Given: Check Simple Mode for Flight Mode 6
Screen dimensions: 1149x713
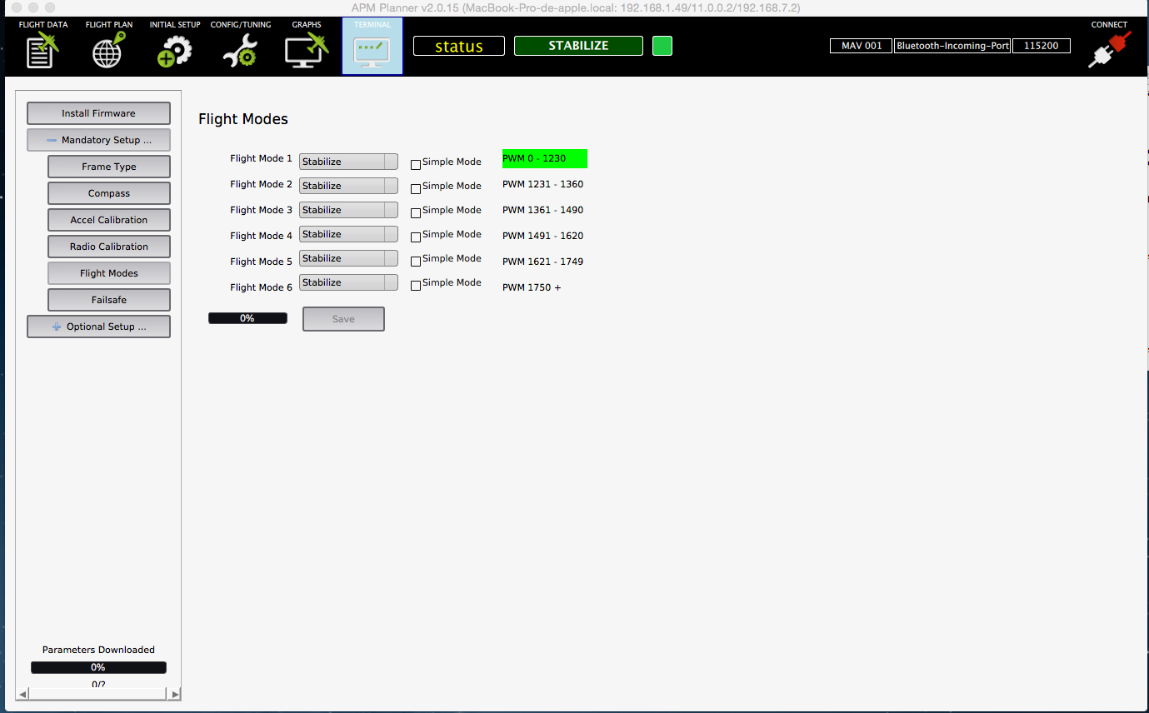Looking at the screenshot, I should coord(416,286).
